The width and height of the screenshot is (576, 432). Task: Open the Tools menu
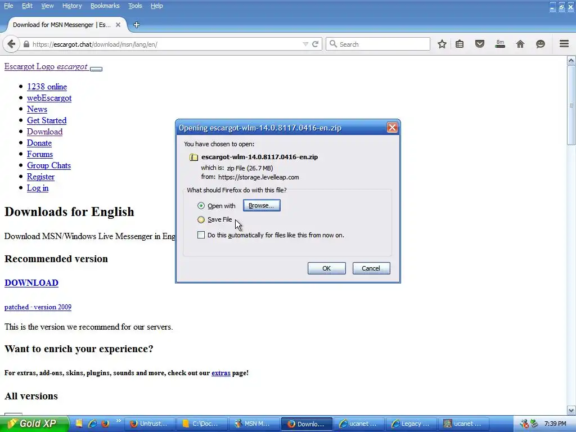coord(135,6)
